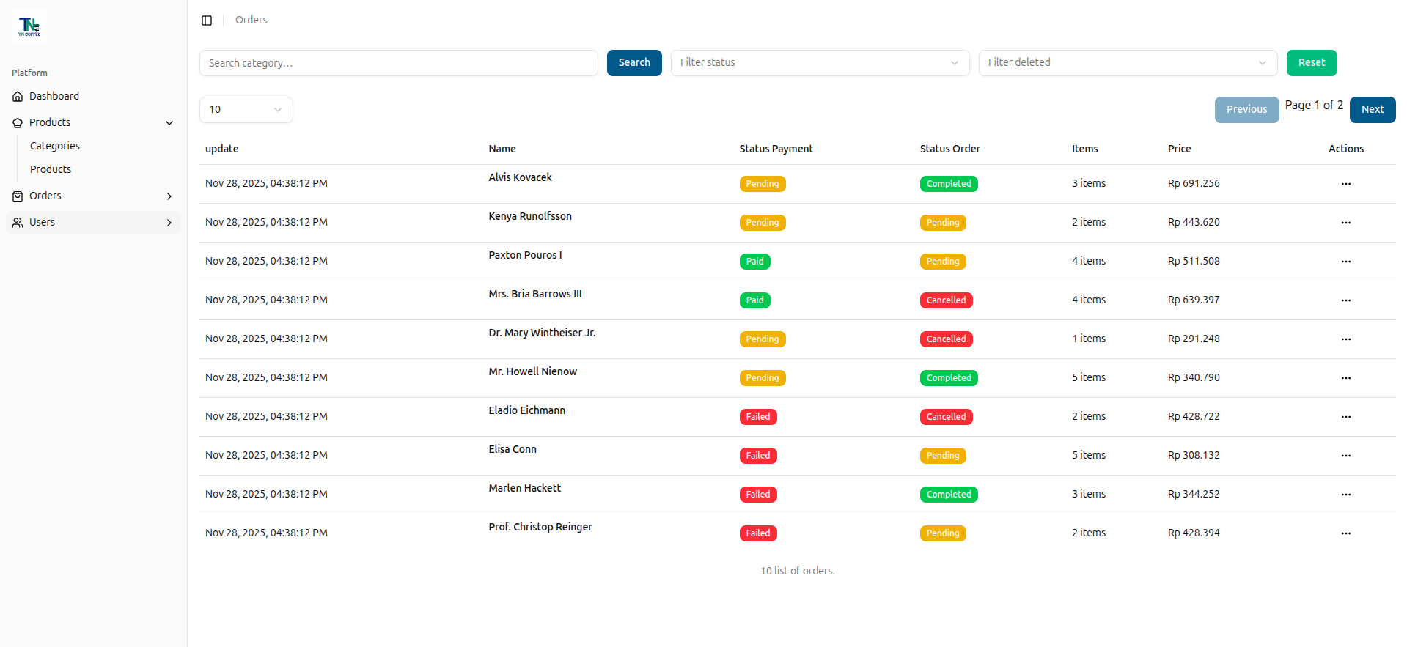Open the Filter deleted dropdown

point(1127,63)
